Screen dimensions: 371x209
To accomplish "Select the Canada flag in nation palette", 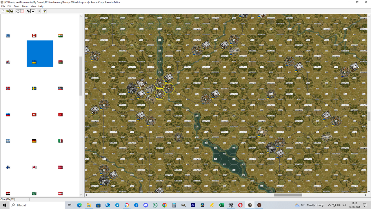I will pyautogui.click(x=34, y=36).
